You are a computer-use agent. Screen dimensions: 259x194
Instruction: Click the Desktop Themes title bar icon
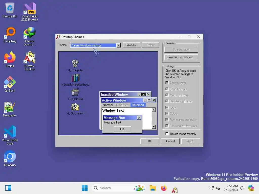(x=58, y=37)
